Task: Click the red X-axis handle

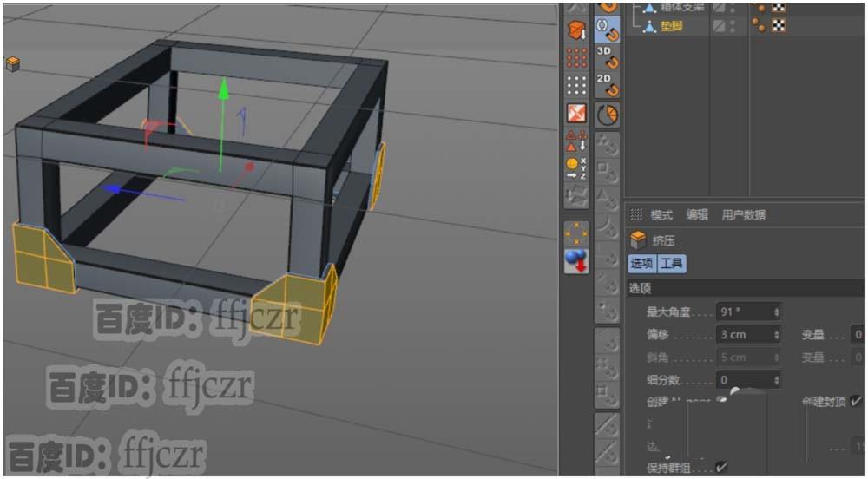Action: (x=249, y=167)
